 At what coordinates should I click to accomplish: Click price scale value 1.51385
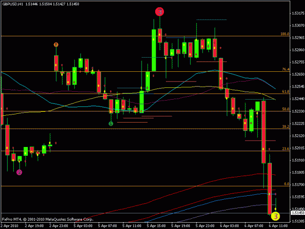coord(298,221)
